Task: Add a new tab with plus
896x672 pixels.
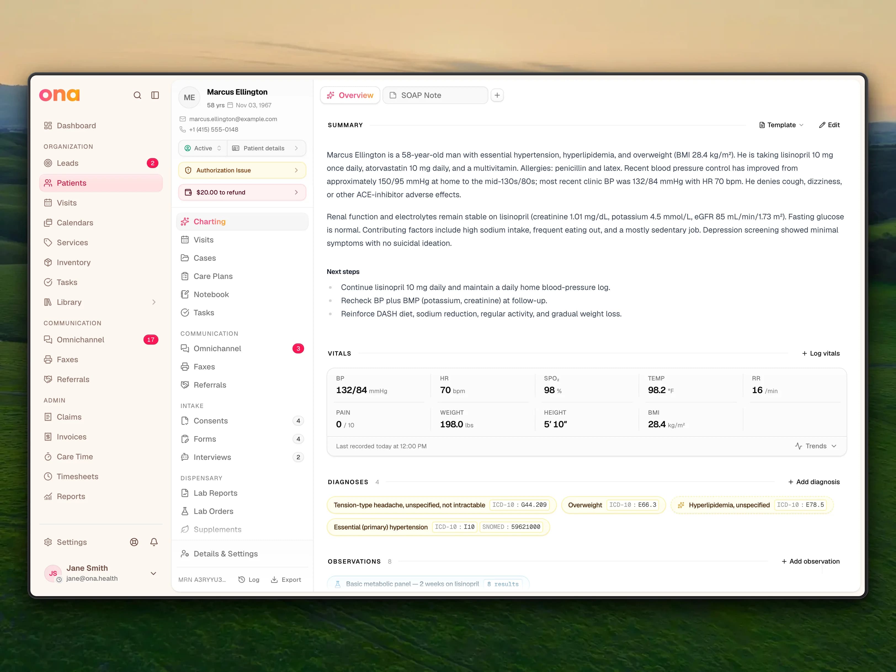Action: pyautogui.click(x=498, y=95)
